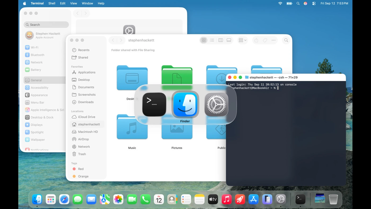Switch Finder to list view
The image size is (371, 209).
tap(212, 40)
